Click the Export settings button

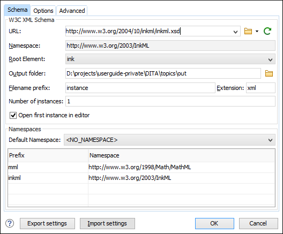(x=47, y=223)
